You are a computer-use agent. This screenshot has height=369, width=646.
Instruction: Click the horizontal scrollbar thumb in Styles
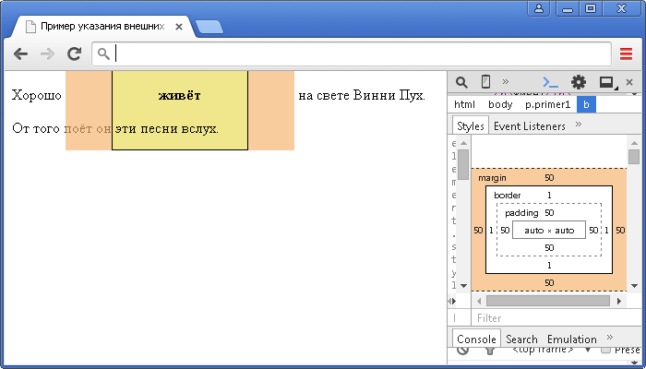pyautogui.click(x=546, y=301)
